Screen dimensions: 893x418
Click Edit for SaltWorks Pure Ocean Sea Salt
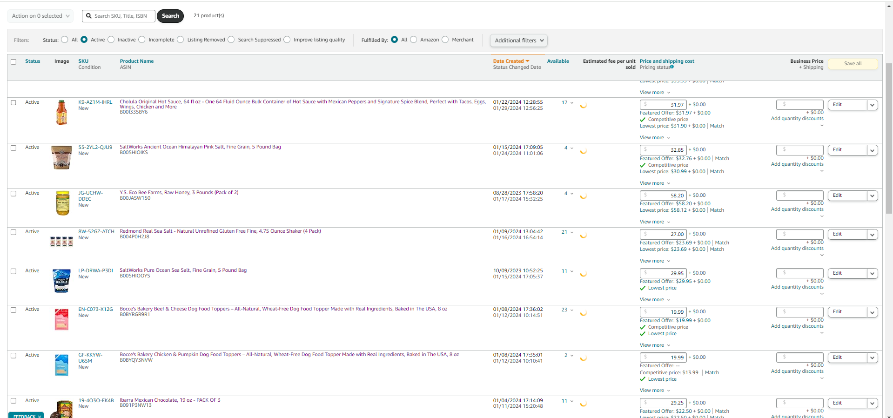(x=847, y=273)
